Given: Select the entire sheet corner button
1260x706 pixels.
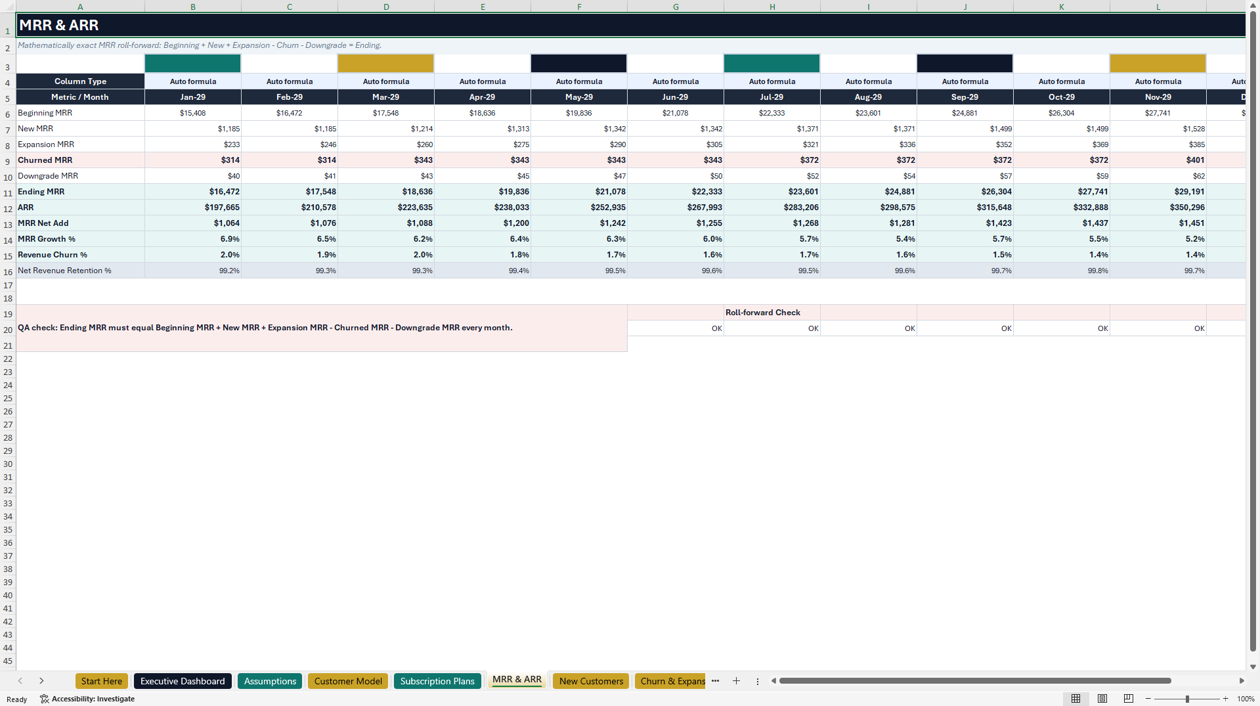Looking at the screenshot, I should click(x=7, y=7).
